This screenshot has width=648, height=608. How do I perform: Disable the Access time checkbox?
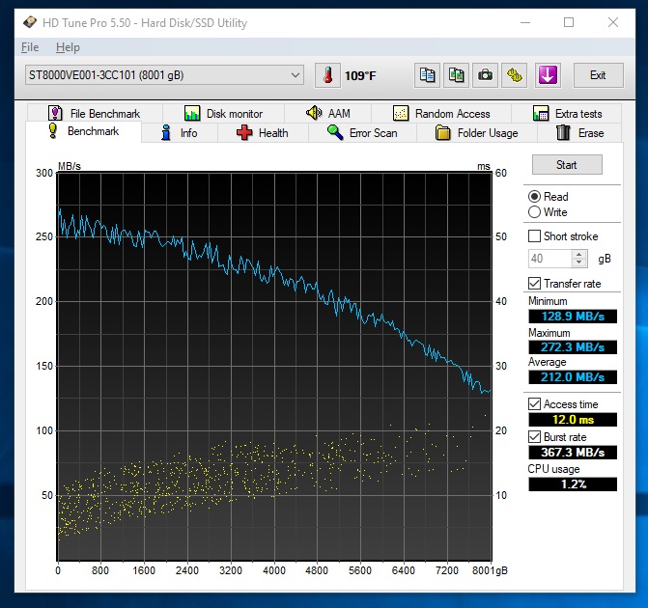pyautogui.click(x=535, y=404)
